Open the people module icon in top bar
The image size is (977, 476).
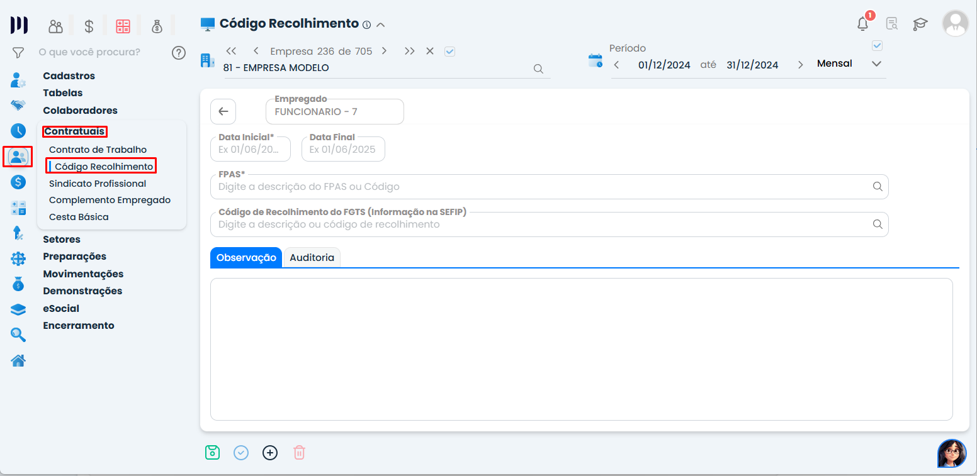click(56, 26)
